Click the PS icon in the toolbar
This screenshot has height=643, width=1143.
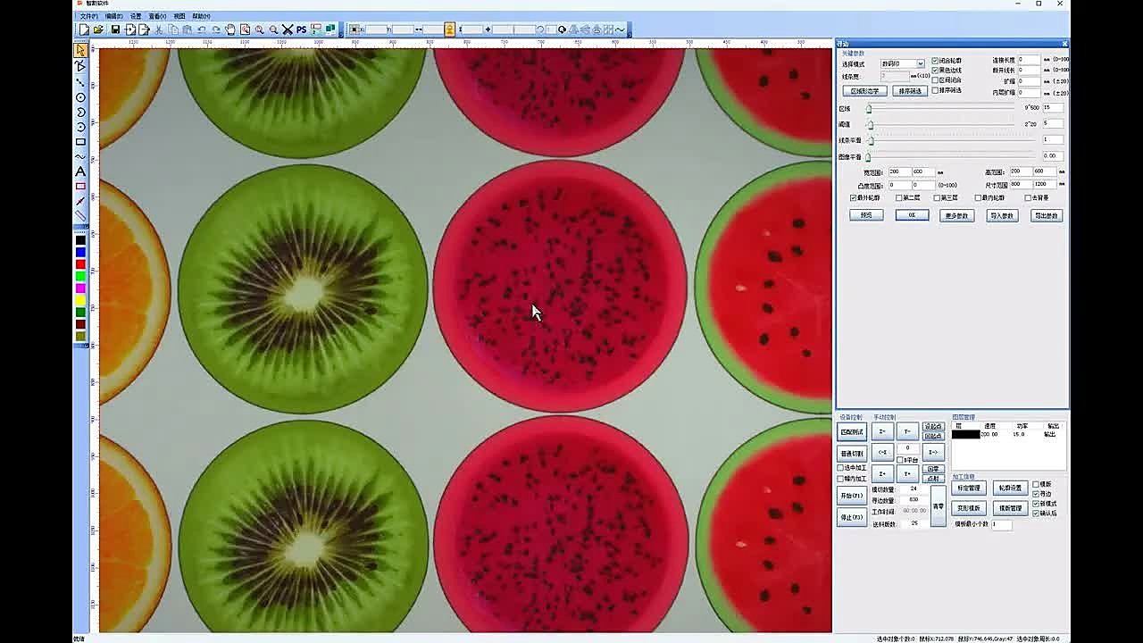pyautogui.click(x=301, y=29)
